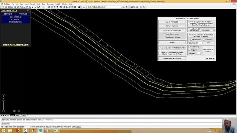Click the Undo arrow toolbar icon
Image resolution: width=237 pixels, height=133 pixels.
point(39,7)
